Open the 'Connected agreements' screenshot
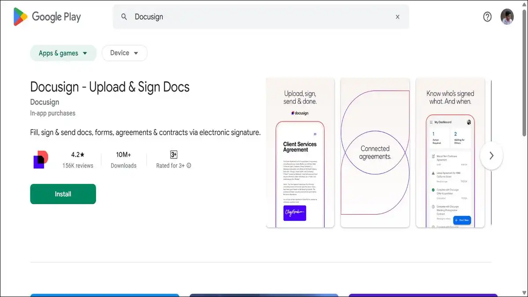Viewport: 528px width, 297px height. [375, 153]
